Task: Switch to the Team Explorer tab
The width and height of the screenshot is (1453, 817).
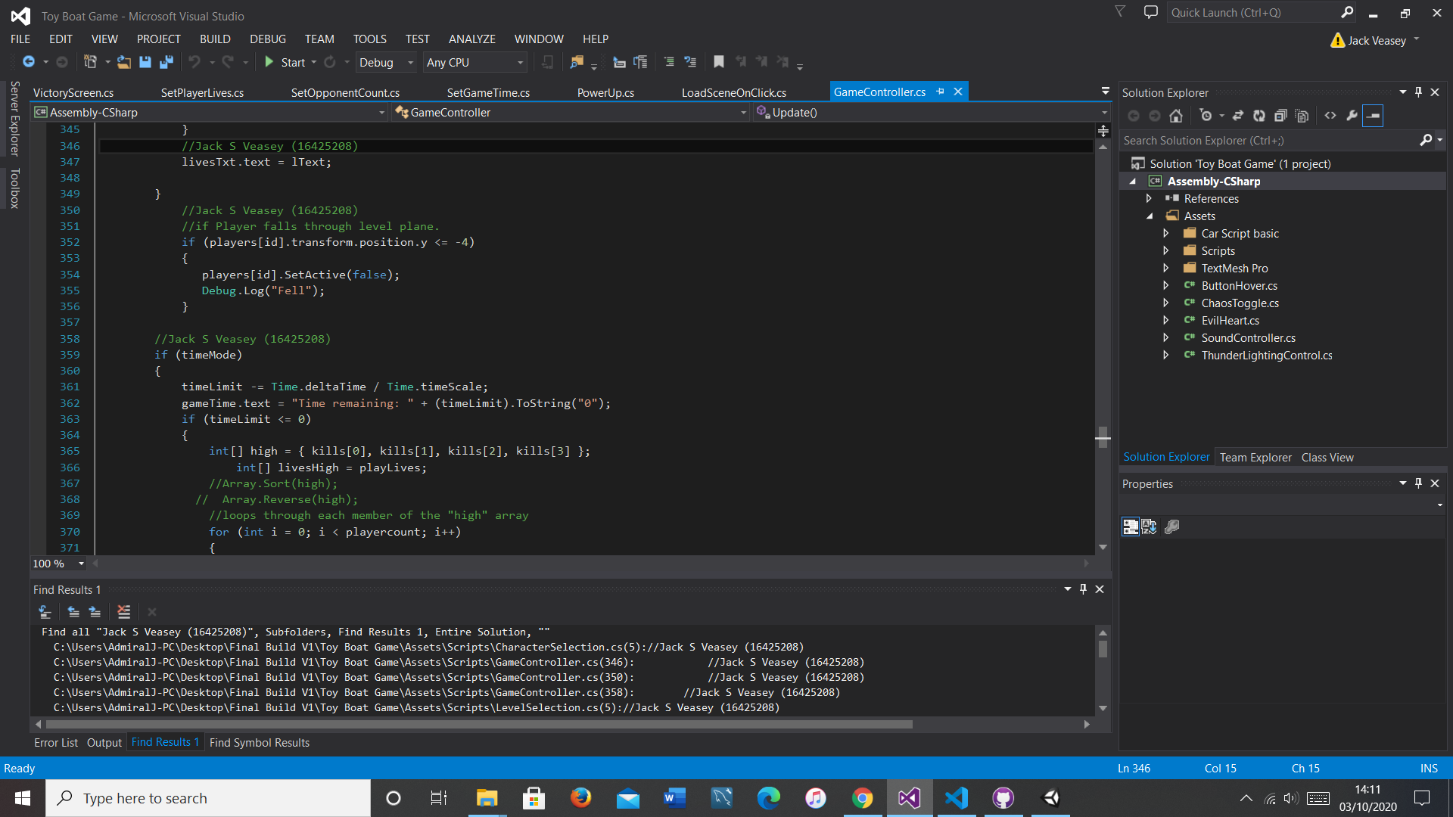Action: tap(1255, 457)
